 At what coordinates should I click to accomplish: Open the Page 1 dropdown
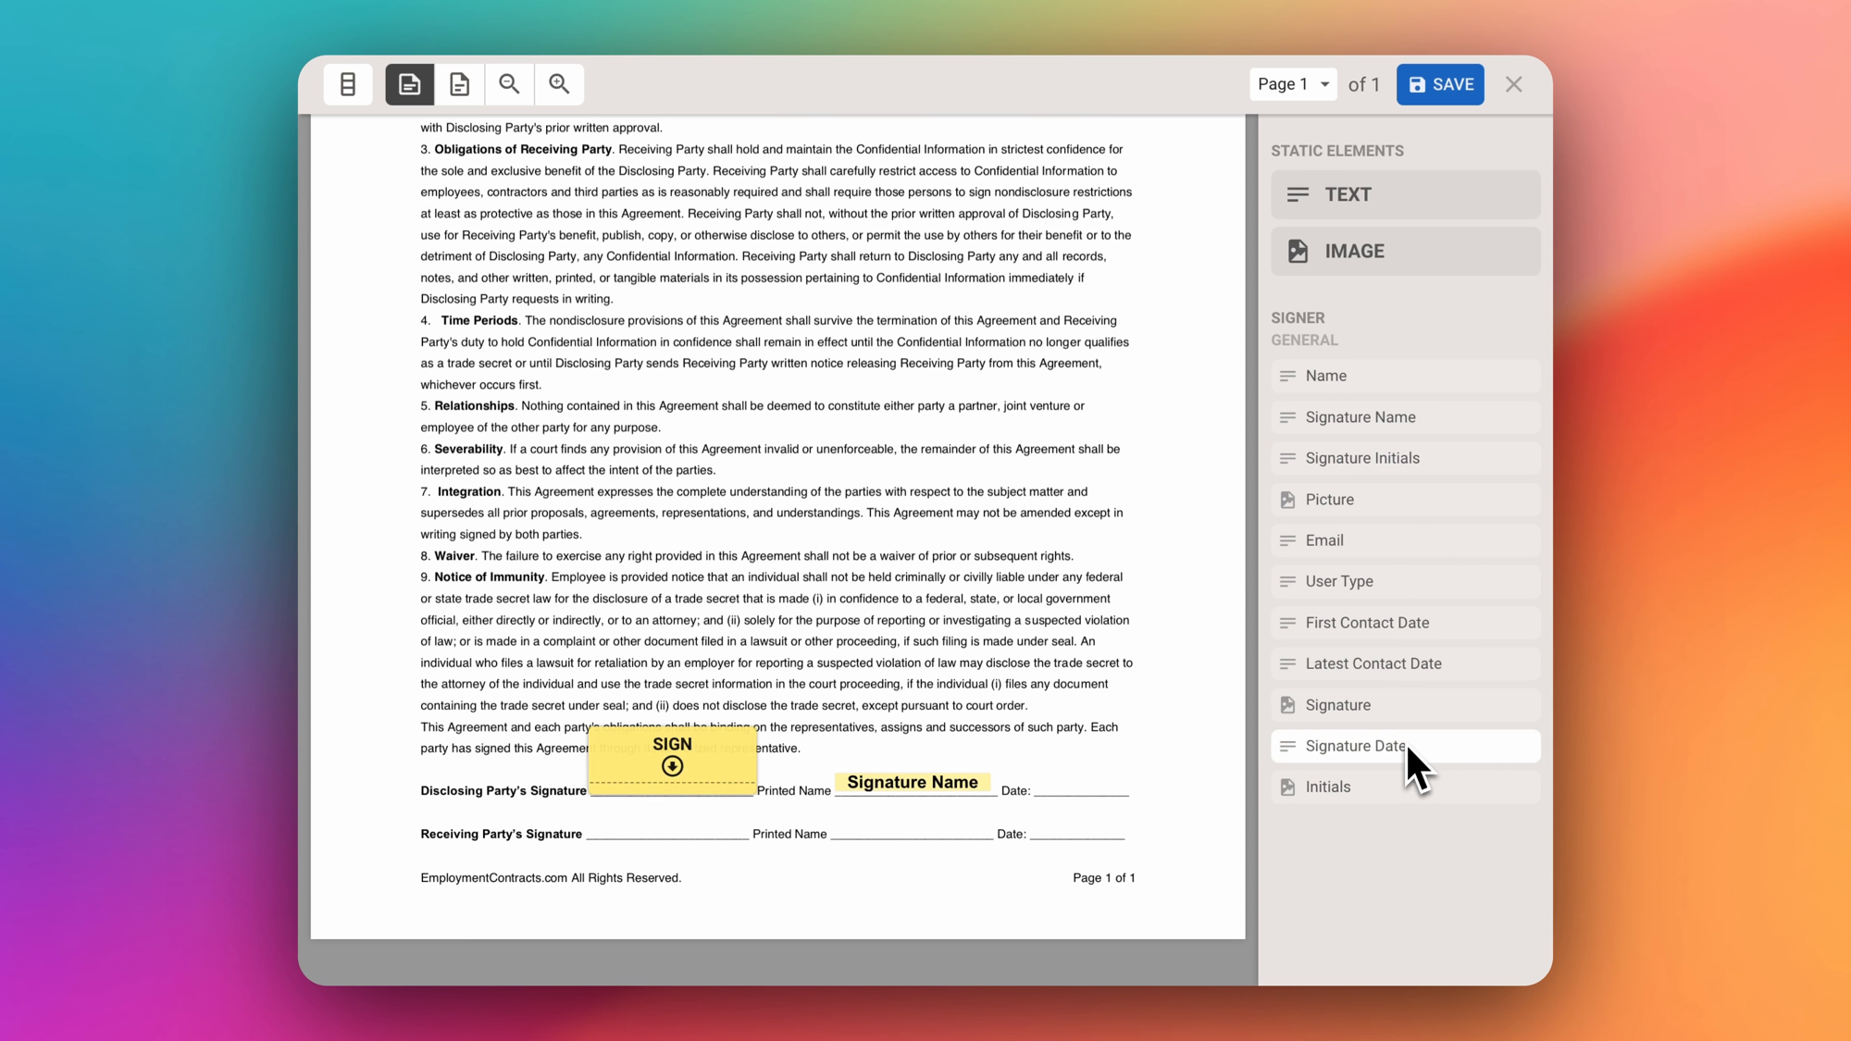tap(1293, 84)
